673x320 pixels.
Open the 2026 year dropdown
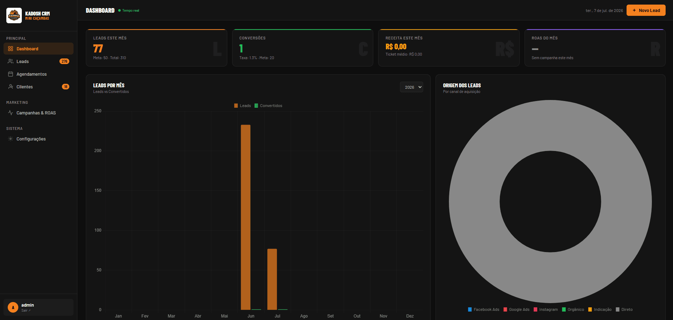click(411, 87)
